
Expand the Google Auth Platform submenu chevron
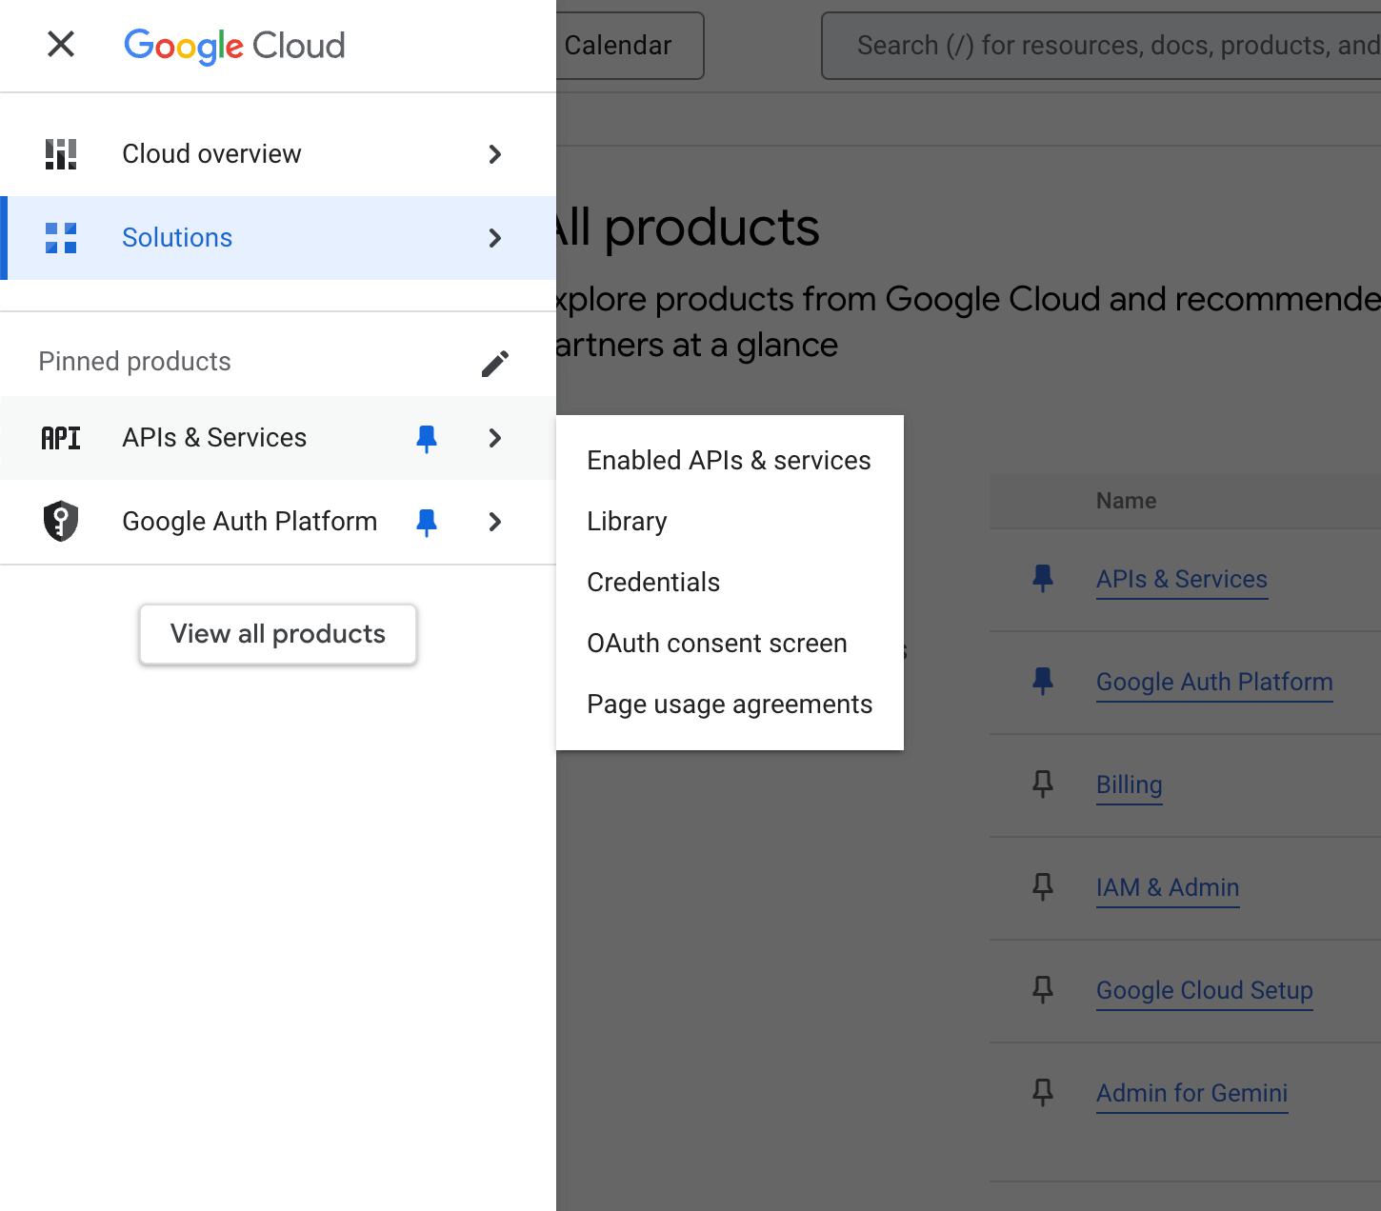(x=495, y=522)
